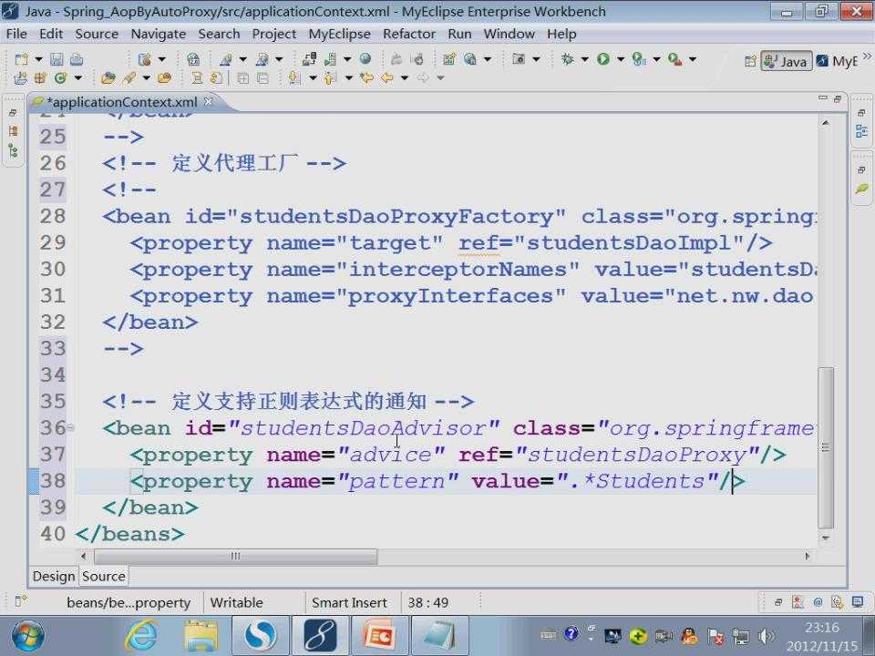The image size is (875, 656).
Task: Open the Window menu
Action: [x=509, y=34]
